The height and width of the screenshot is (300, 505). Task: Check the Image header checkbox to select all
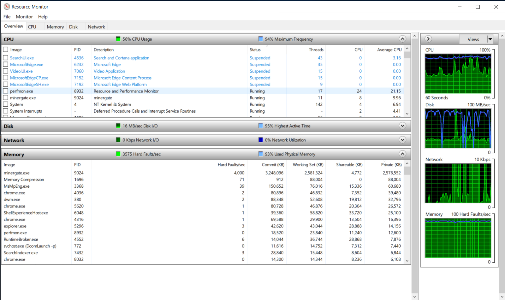(x=5, y=50)
